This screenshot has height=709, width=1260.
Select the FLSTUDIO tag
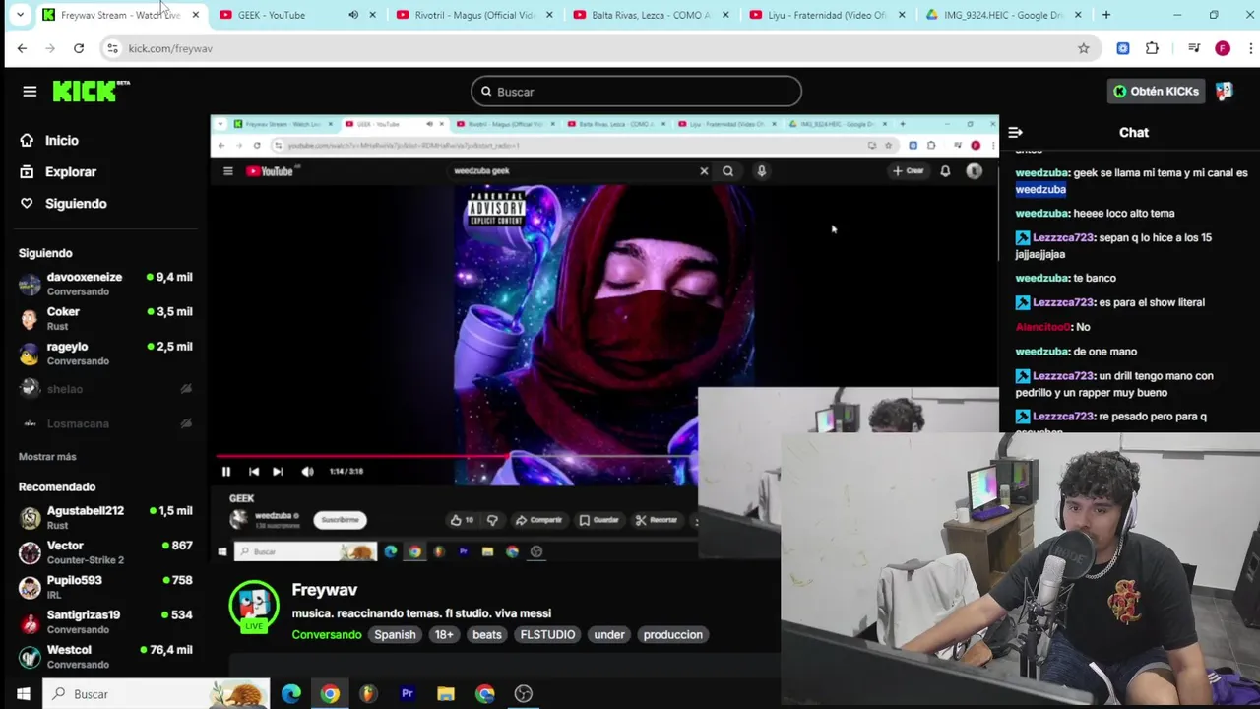point(547,635)
